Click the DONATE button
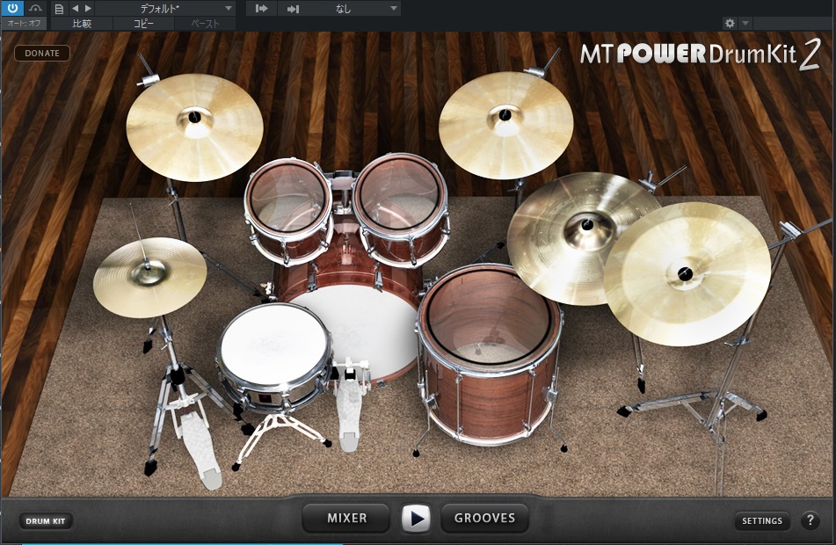This screenshot has height=545, width=836. click(x=42, y=53)
